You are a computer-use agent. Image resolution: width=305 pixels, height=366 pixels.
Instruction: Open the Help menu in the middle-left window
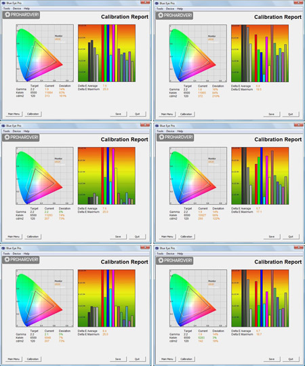point(26,131)
